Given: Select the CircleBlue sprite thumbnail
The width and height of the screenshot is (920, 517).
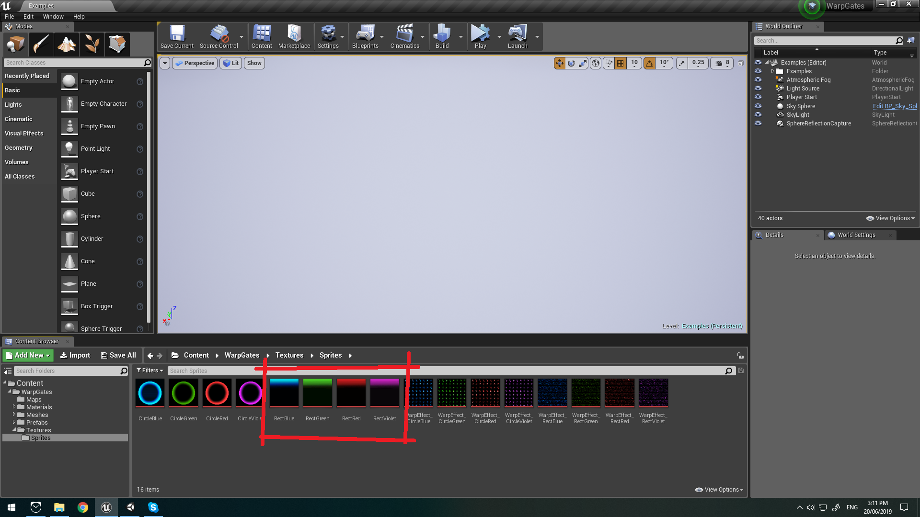Looking at the screenshot, I should click(x=150, y=393).
